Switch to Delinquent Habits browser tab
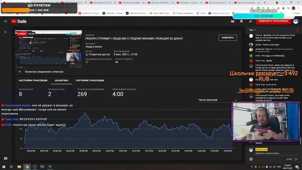This screenshot has width=302, height=170. point(131,3)
